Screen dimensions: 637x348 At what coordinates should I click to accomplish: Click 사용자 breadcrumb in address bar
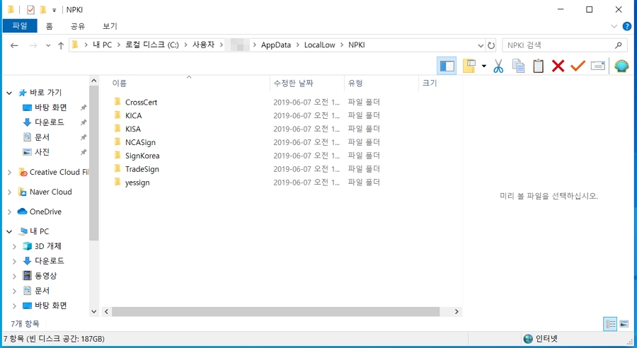point(203,45)
